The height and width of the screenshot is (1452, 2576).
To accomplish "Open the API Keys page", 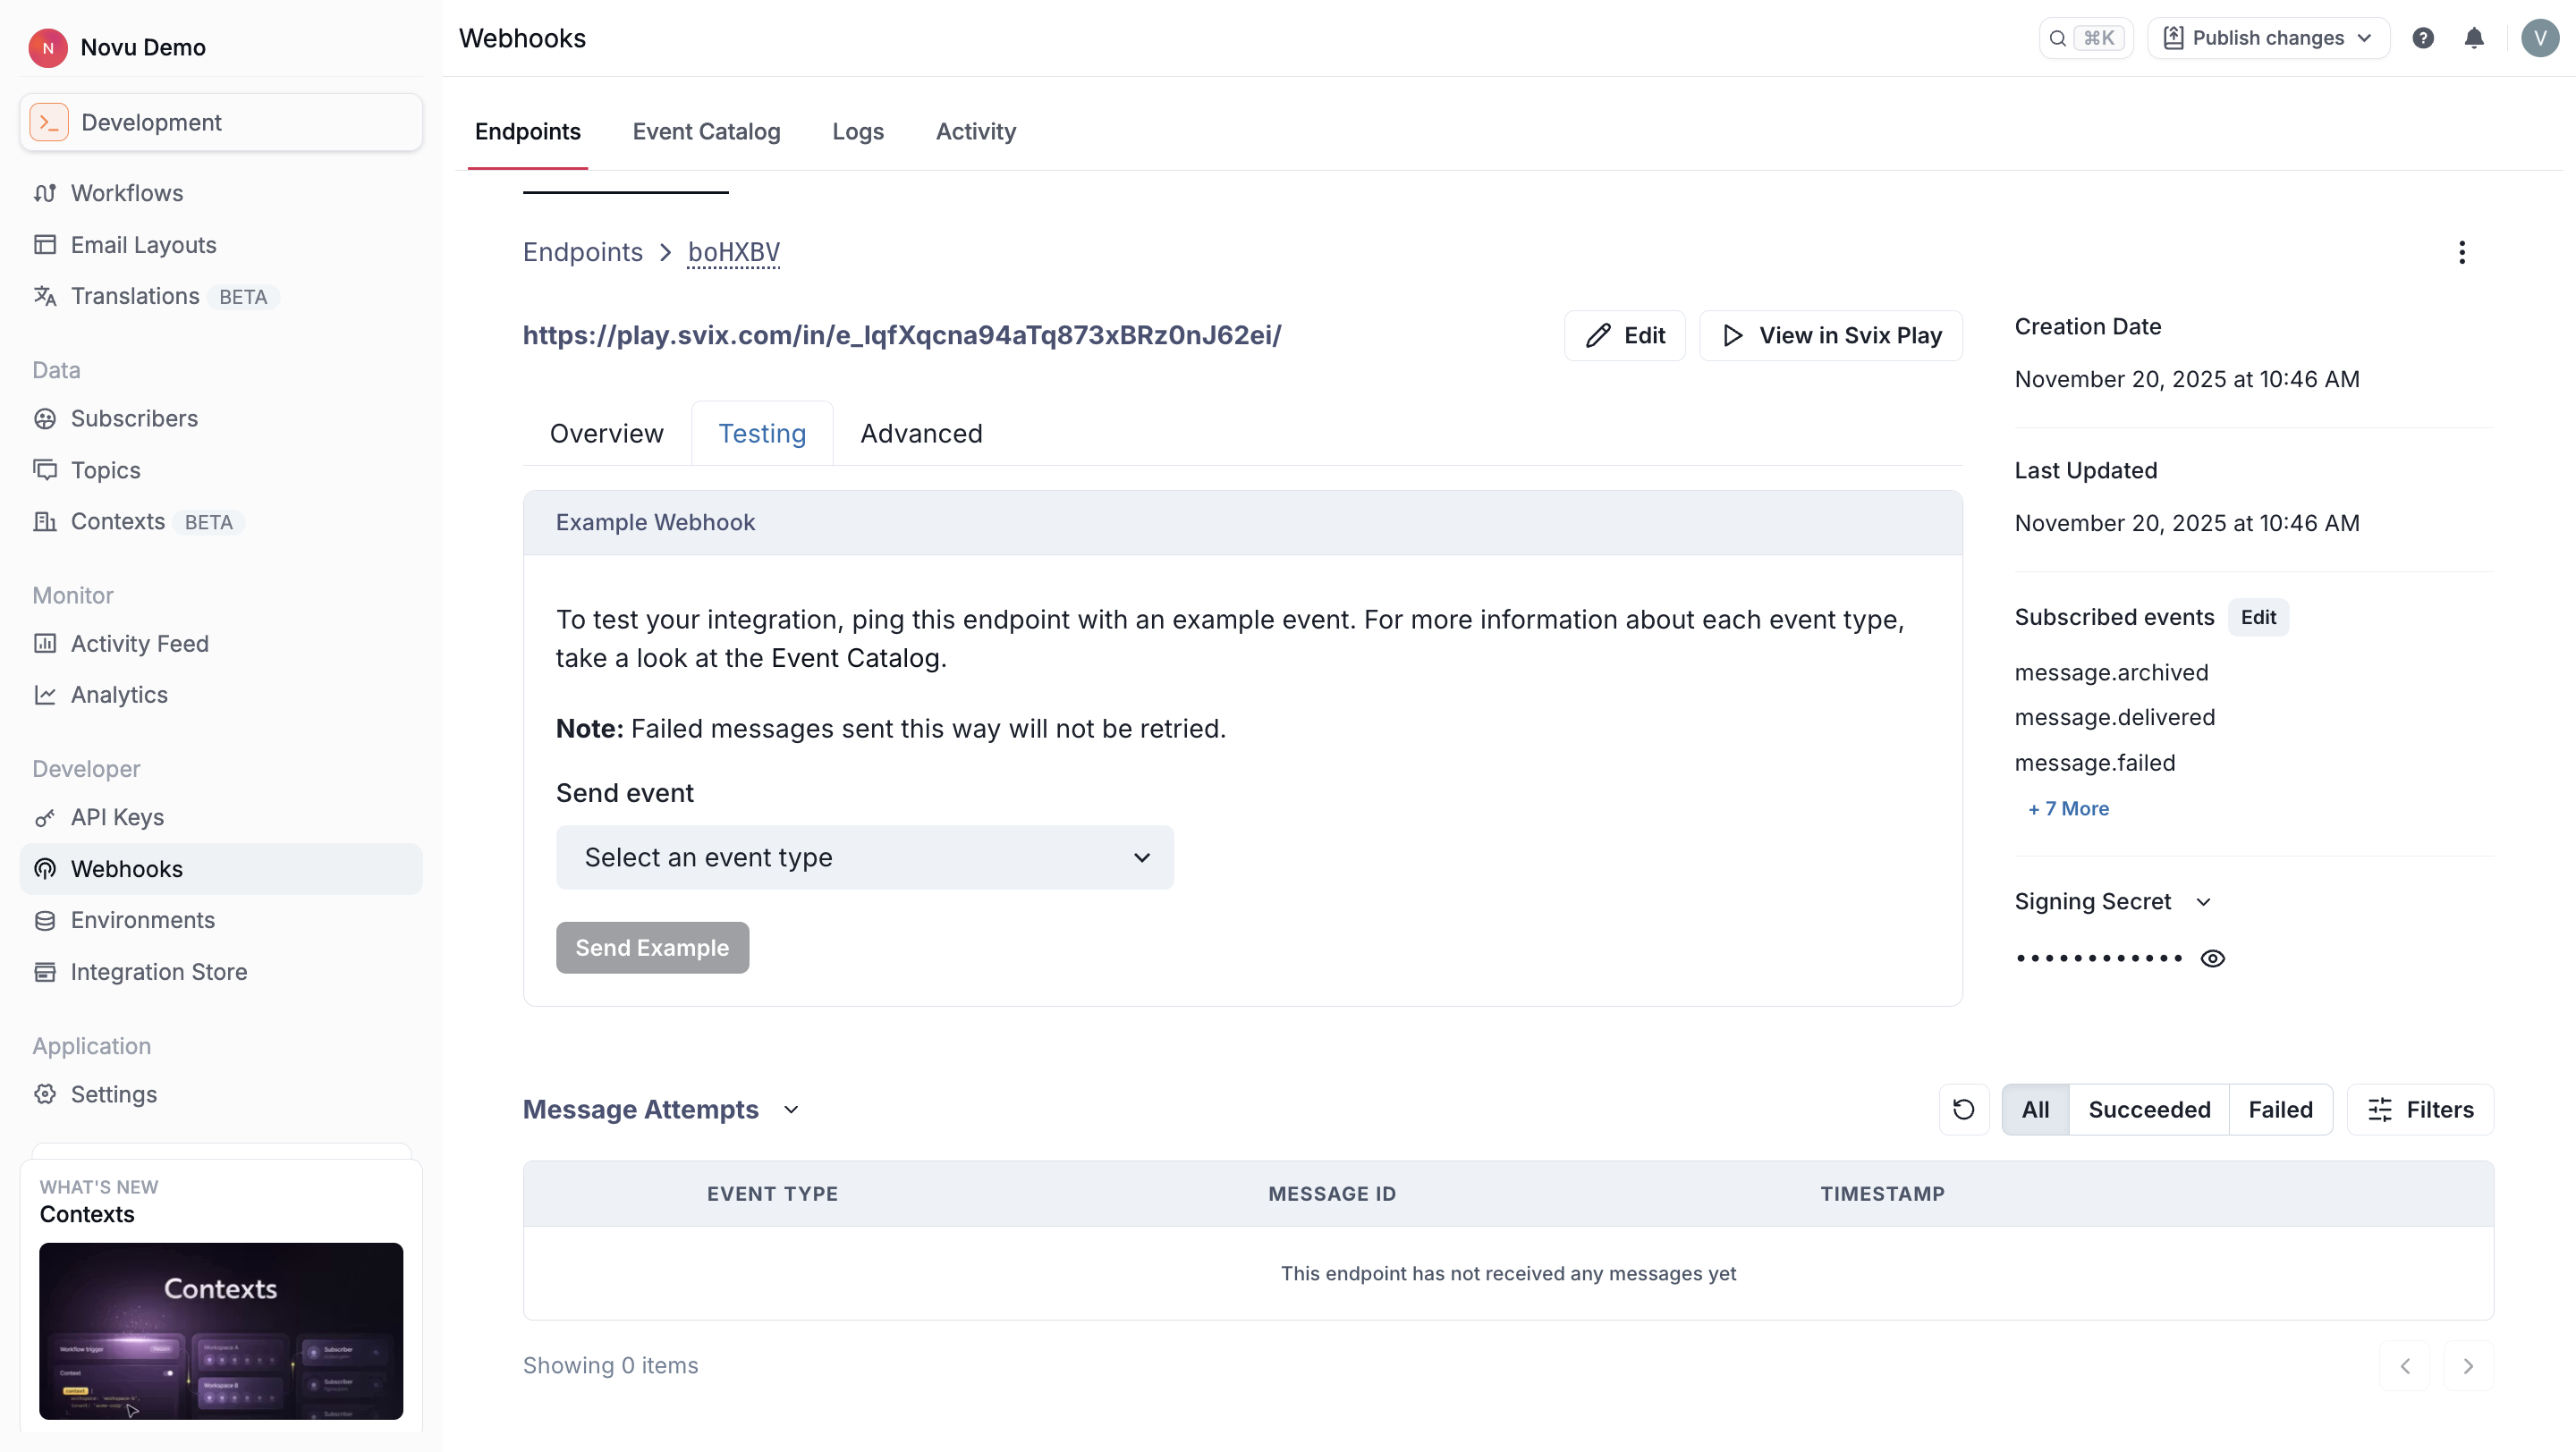I will coord(117,816).
